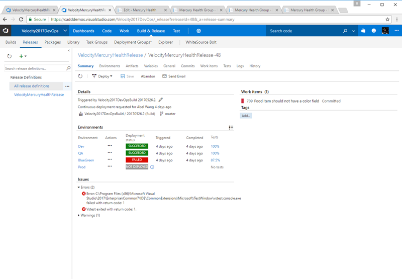
Task: Switch to the Releases tab
Action: click(30, 42)
